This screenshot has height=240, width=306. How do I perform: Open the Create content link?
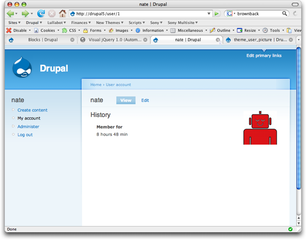(x=32, y=110)
